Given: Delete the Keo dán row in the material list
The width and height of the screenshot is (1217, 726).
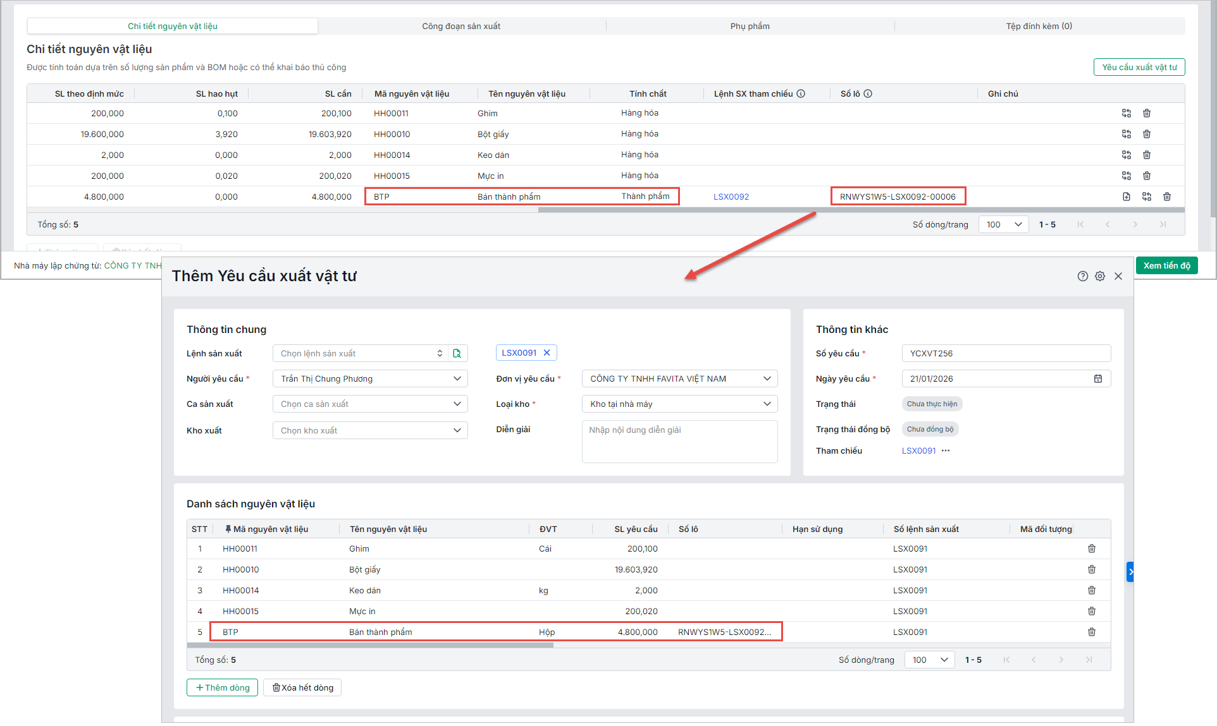Looking at the screenshot, I should pyautogui.click(x=1091, y=590).
